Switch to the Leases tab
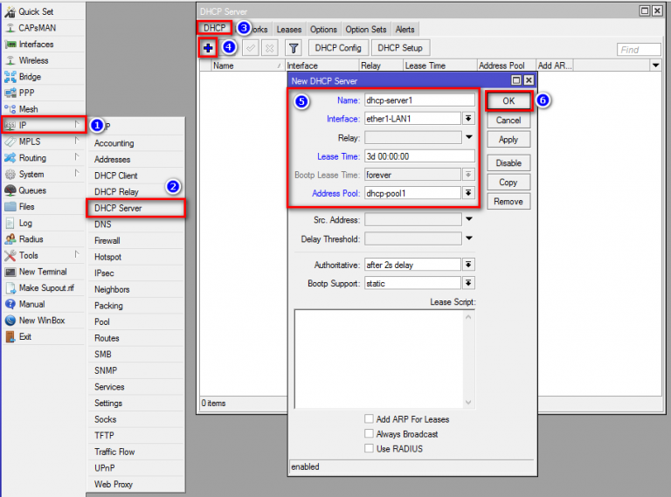Image resolution: width=671 pixels, height=497 pixels. point(288,30)
